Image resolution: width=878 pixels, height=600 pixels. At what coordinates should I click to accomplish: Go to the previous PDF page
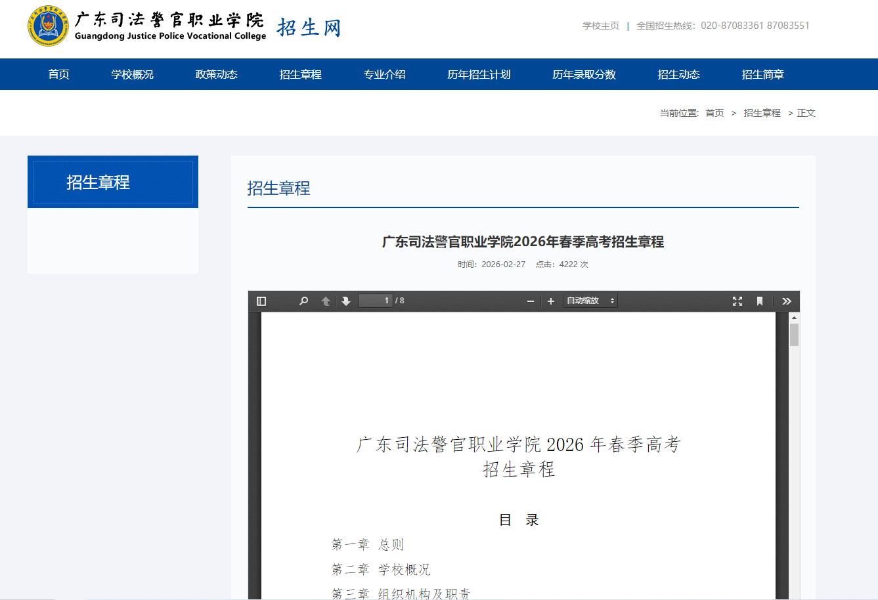click(325, 300)
